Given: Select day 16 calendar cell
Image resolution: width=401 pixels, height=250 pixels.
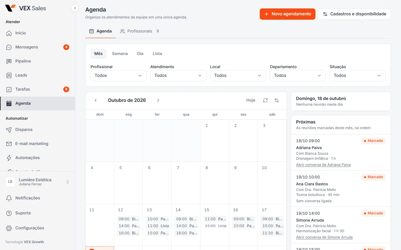Looking at the screenshot, I should tap(243, 225).
